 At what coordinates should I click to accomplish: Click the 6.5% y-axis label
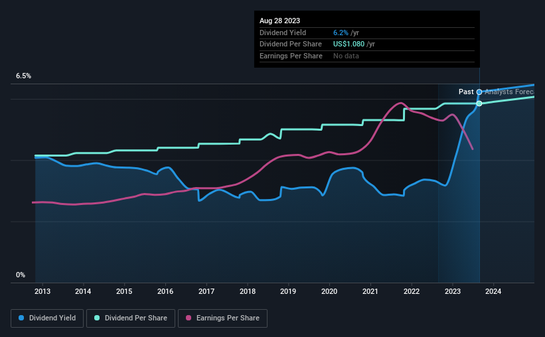click(24, 76)
